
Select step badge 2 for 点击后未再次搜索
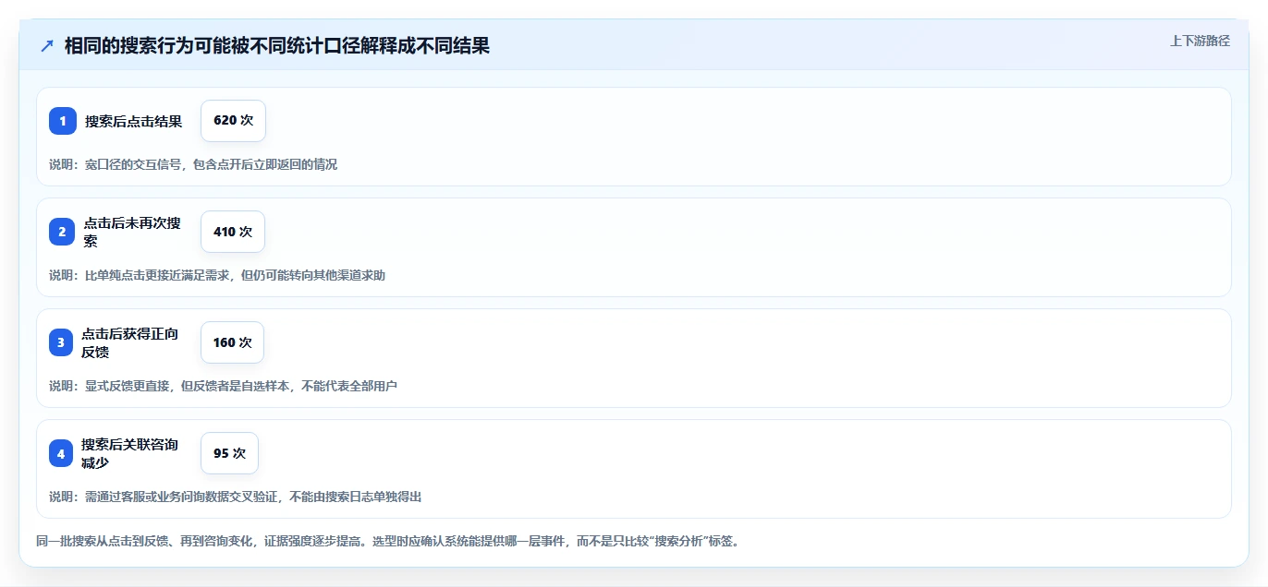[63, 232]
